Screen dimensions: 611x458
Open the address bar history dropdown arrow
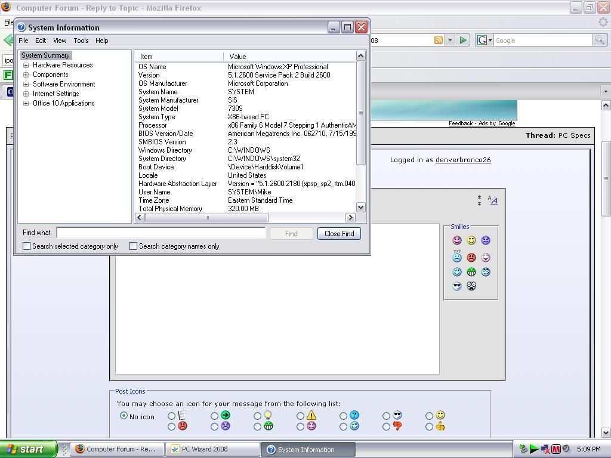click(450, 40)
